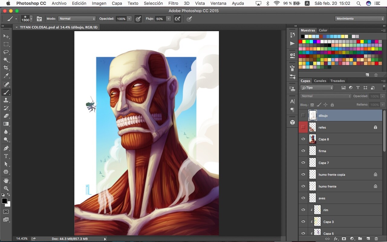The width and height of the screenshot is (387, 242).
Task: Open the Tipo layer filter dropdown
Action: click(x=317, y=88)
